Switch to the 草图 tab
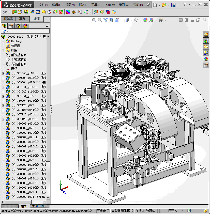Viewport: 210px width, 214px height. click(22, 19)
